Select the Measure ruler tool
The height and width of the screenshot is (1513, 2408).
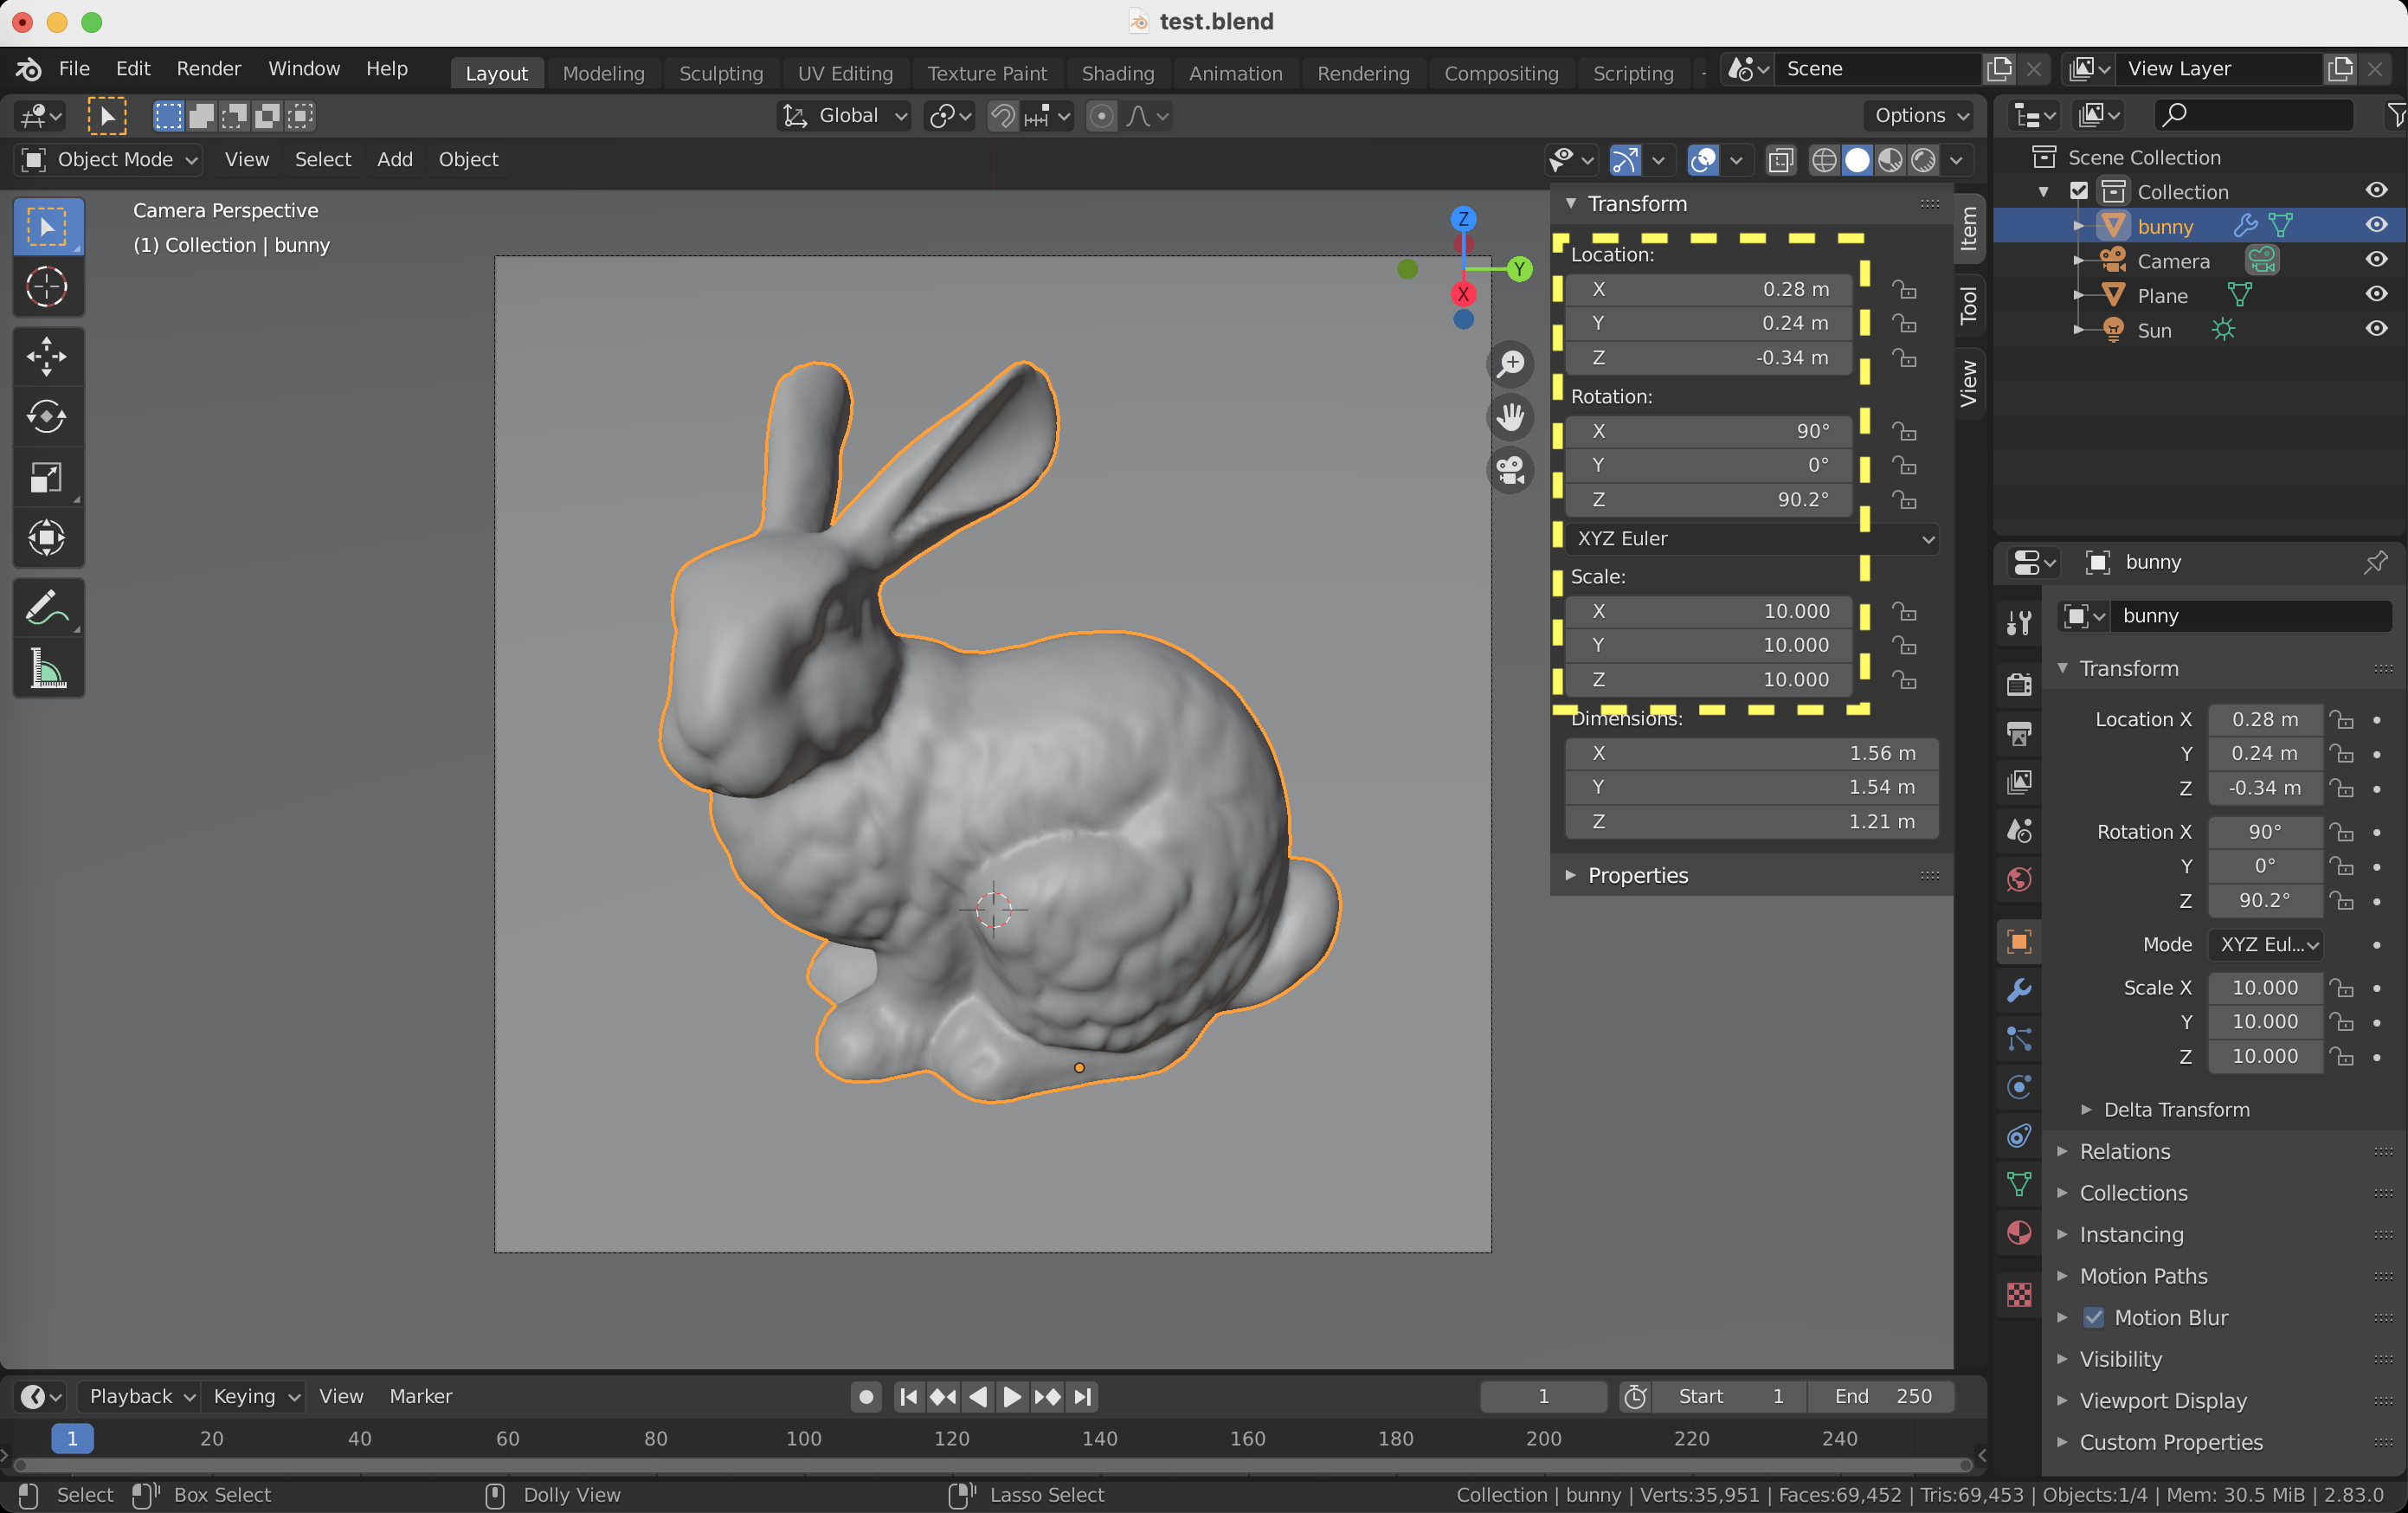coord(47,668)
